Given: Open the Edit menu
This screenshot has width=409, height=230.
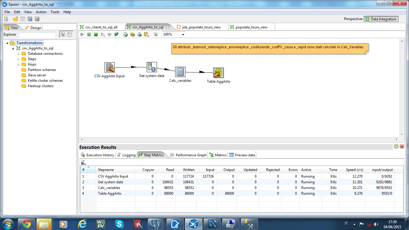Looking at the screenshot, I should click(x=17, y=12).
